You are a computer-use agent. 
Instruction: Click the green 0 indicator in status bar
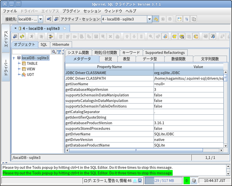tap(187, 180)
